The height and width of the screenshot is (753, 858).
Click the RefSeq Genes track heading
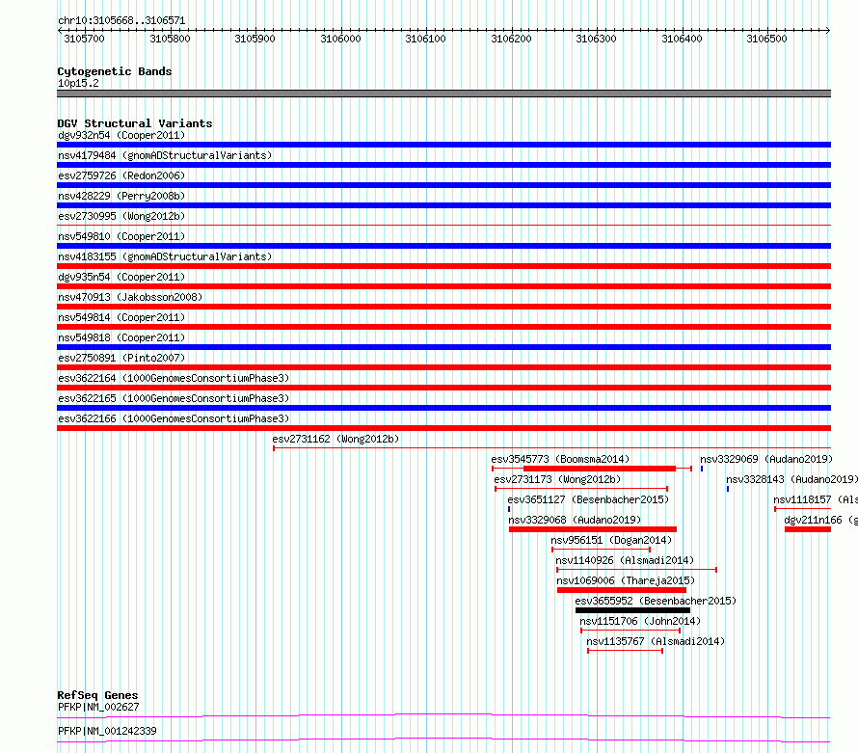point(98,695)
